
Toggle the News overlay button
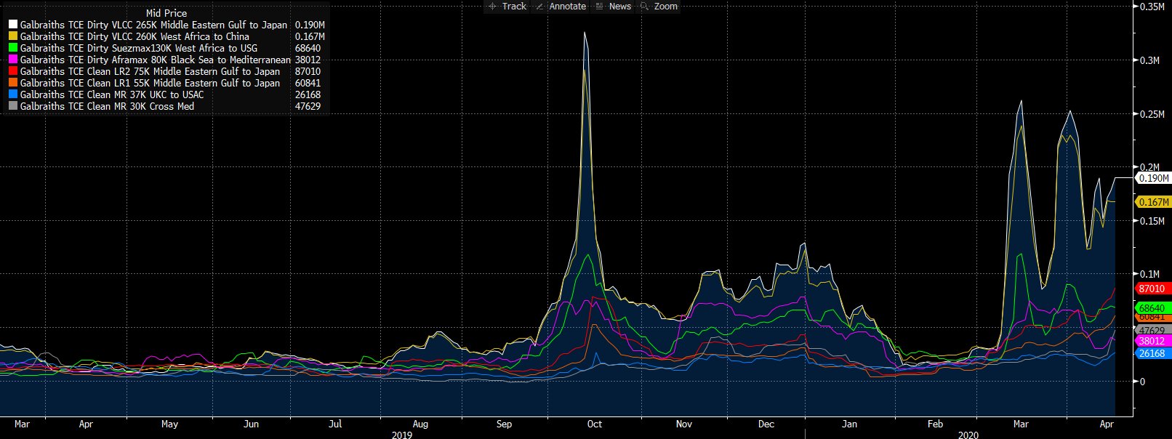tap(613, 6)
